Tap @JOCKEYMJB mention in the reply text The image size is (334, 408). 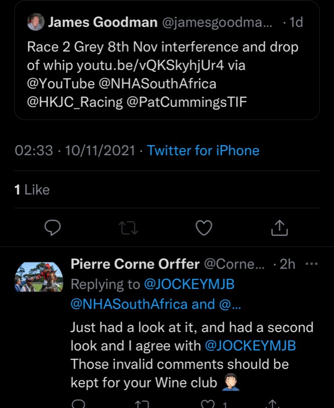click(x=250, y=346)
